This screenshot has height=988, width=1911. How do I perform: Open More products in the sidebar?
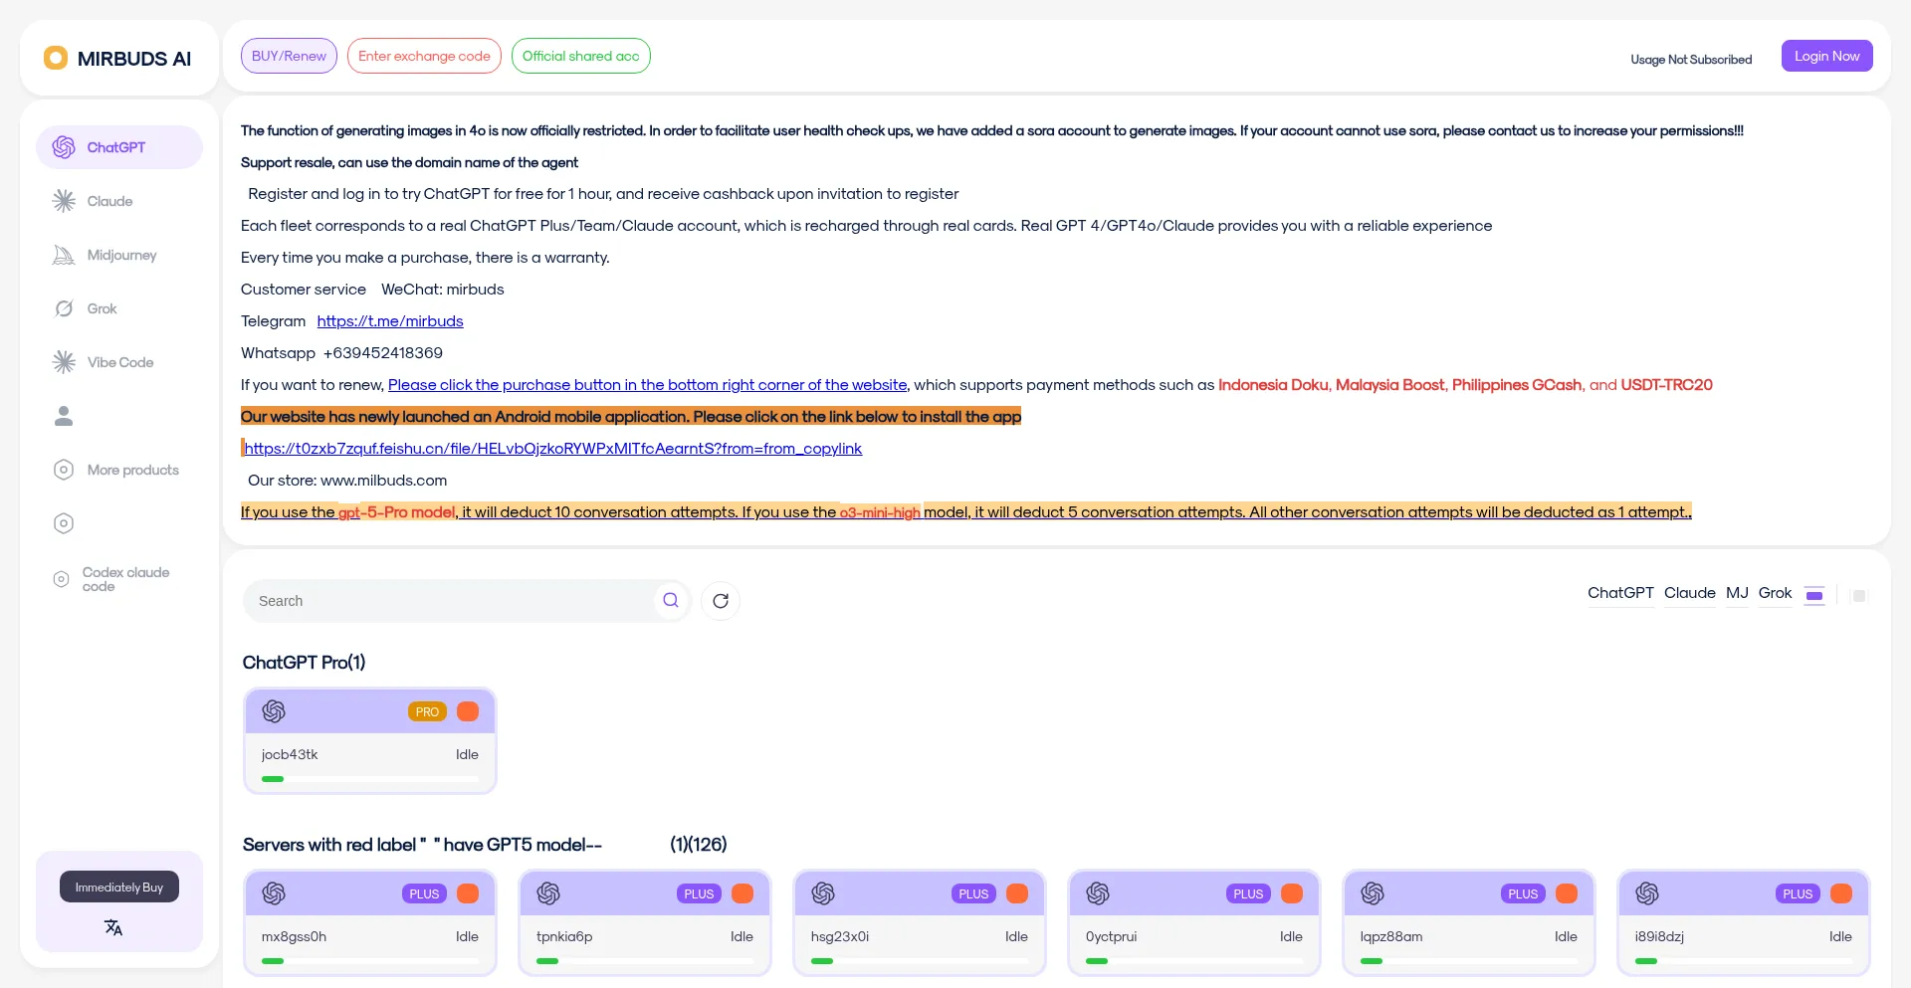119,470
